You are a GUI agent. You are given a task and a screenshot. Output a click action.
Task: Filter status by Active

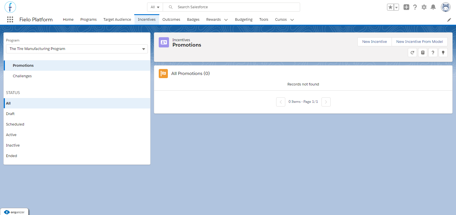coord(77,135)
